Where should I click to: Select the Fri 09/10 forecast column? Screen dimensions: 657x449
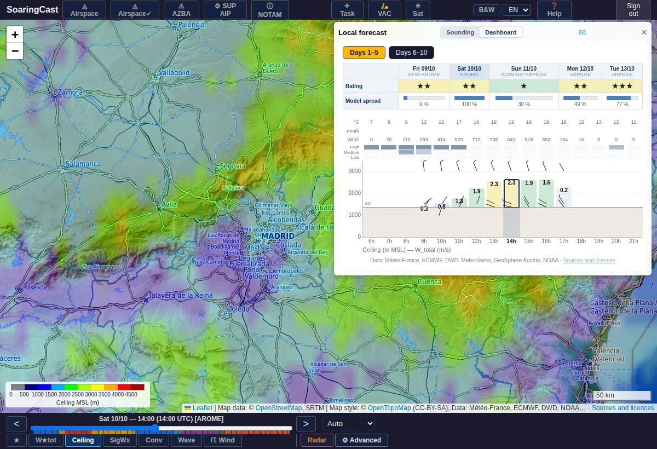[x=424, y=71]
